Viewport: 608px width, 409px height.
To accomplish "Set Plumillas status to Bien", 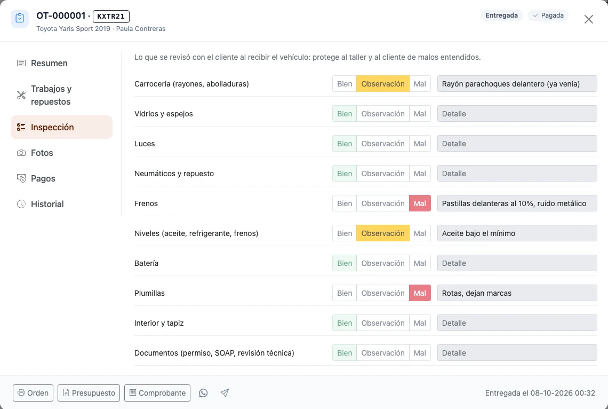I will click(345, 293).
